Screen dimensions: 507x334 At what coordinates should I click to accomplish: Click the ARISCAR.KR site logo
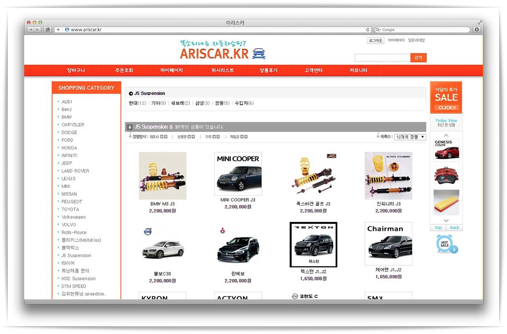coord(222,50)
